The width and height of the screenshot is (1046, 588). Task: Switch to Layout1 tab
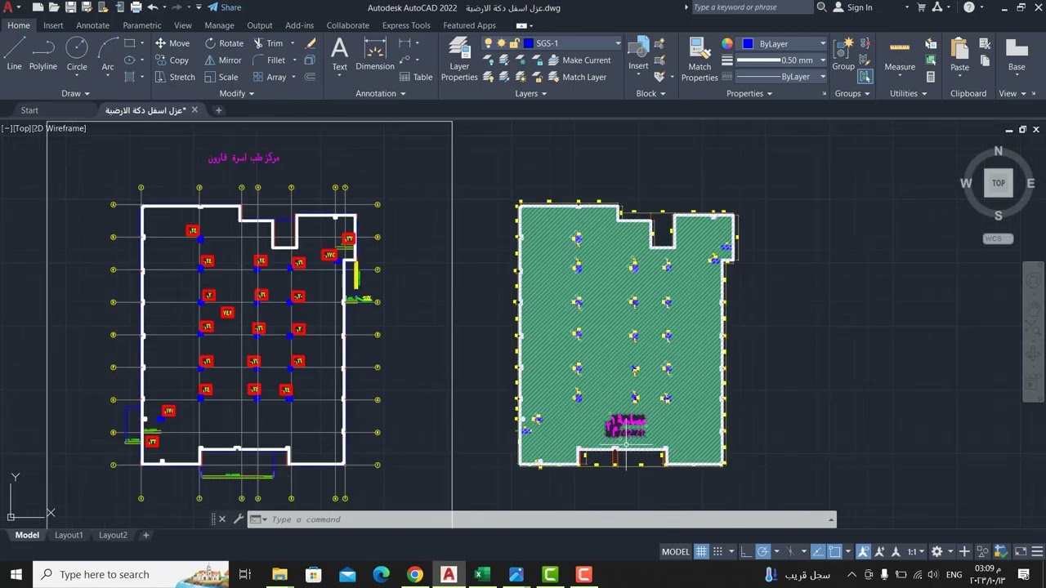point(69,535)
